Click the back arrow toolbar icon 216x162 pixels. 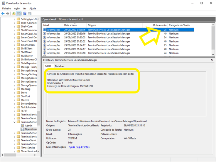pyautogui.click(x=3, y=14)
